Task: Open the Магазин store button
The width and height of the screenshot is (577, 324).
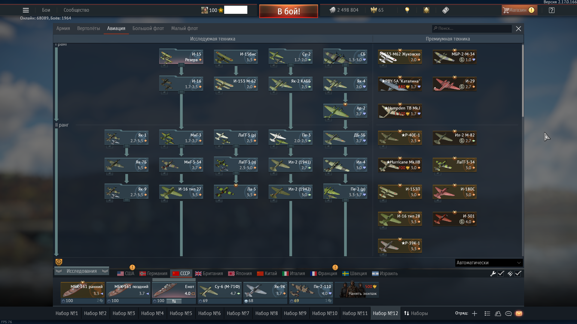Action: coord(518,10)
